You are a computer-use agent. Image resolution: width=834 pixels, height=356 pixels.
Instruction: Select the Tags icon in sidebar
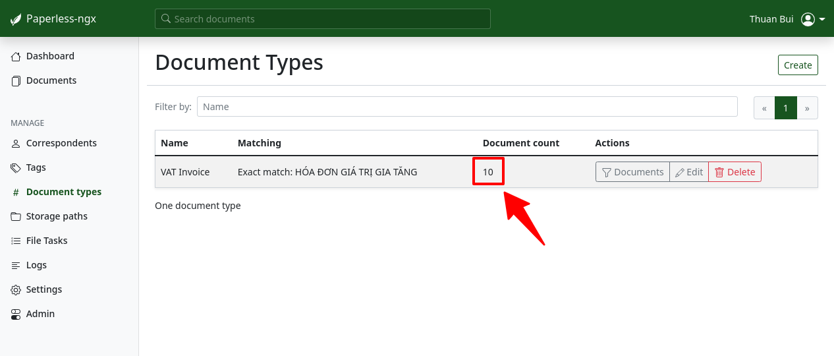click(16, 168)
